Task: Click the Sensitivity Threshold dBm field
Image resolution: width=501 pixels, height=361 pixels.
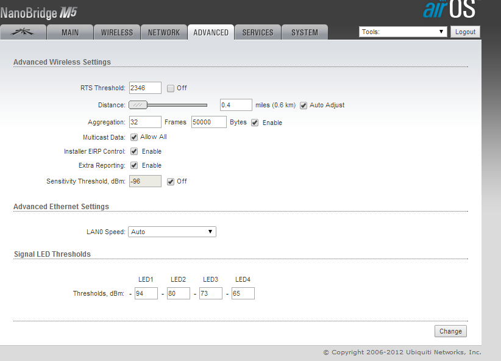Action: pos(145,181)
